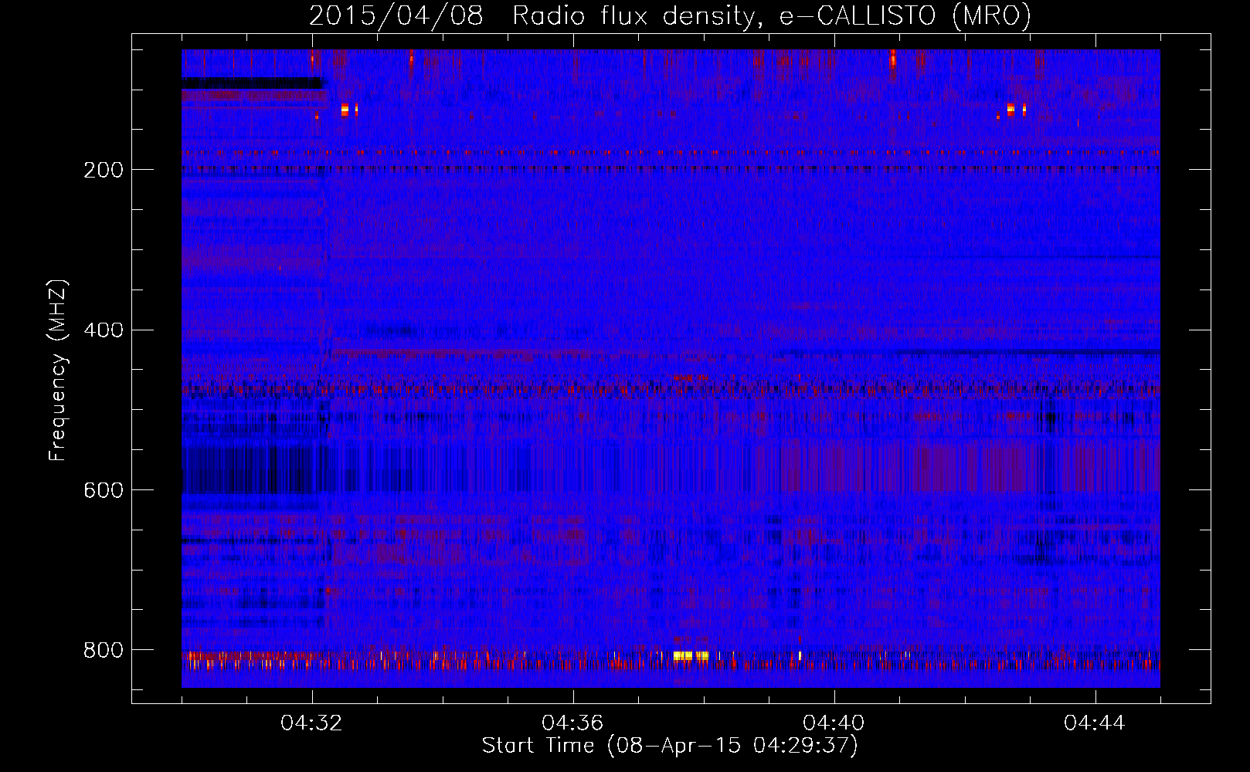
Task: Click the 600 frequency tick label
Action: pyautogui.click(x=104, y=490)
